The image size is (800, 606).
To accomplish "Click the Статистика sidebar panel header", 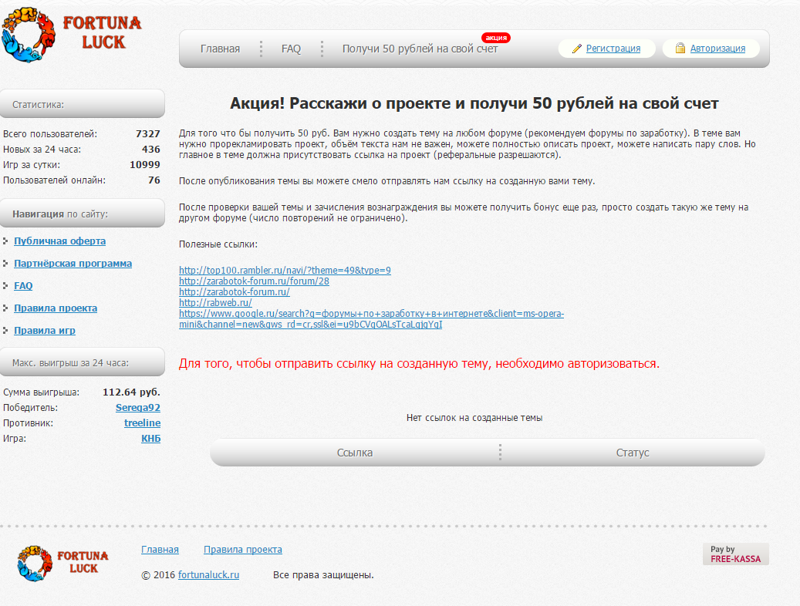I will click(82, 104).
